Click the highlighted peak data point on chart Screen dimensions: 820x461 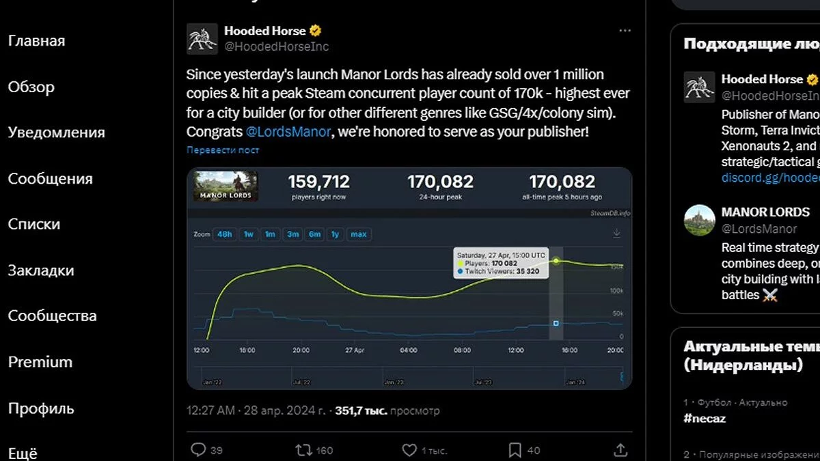556,261
